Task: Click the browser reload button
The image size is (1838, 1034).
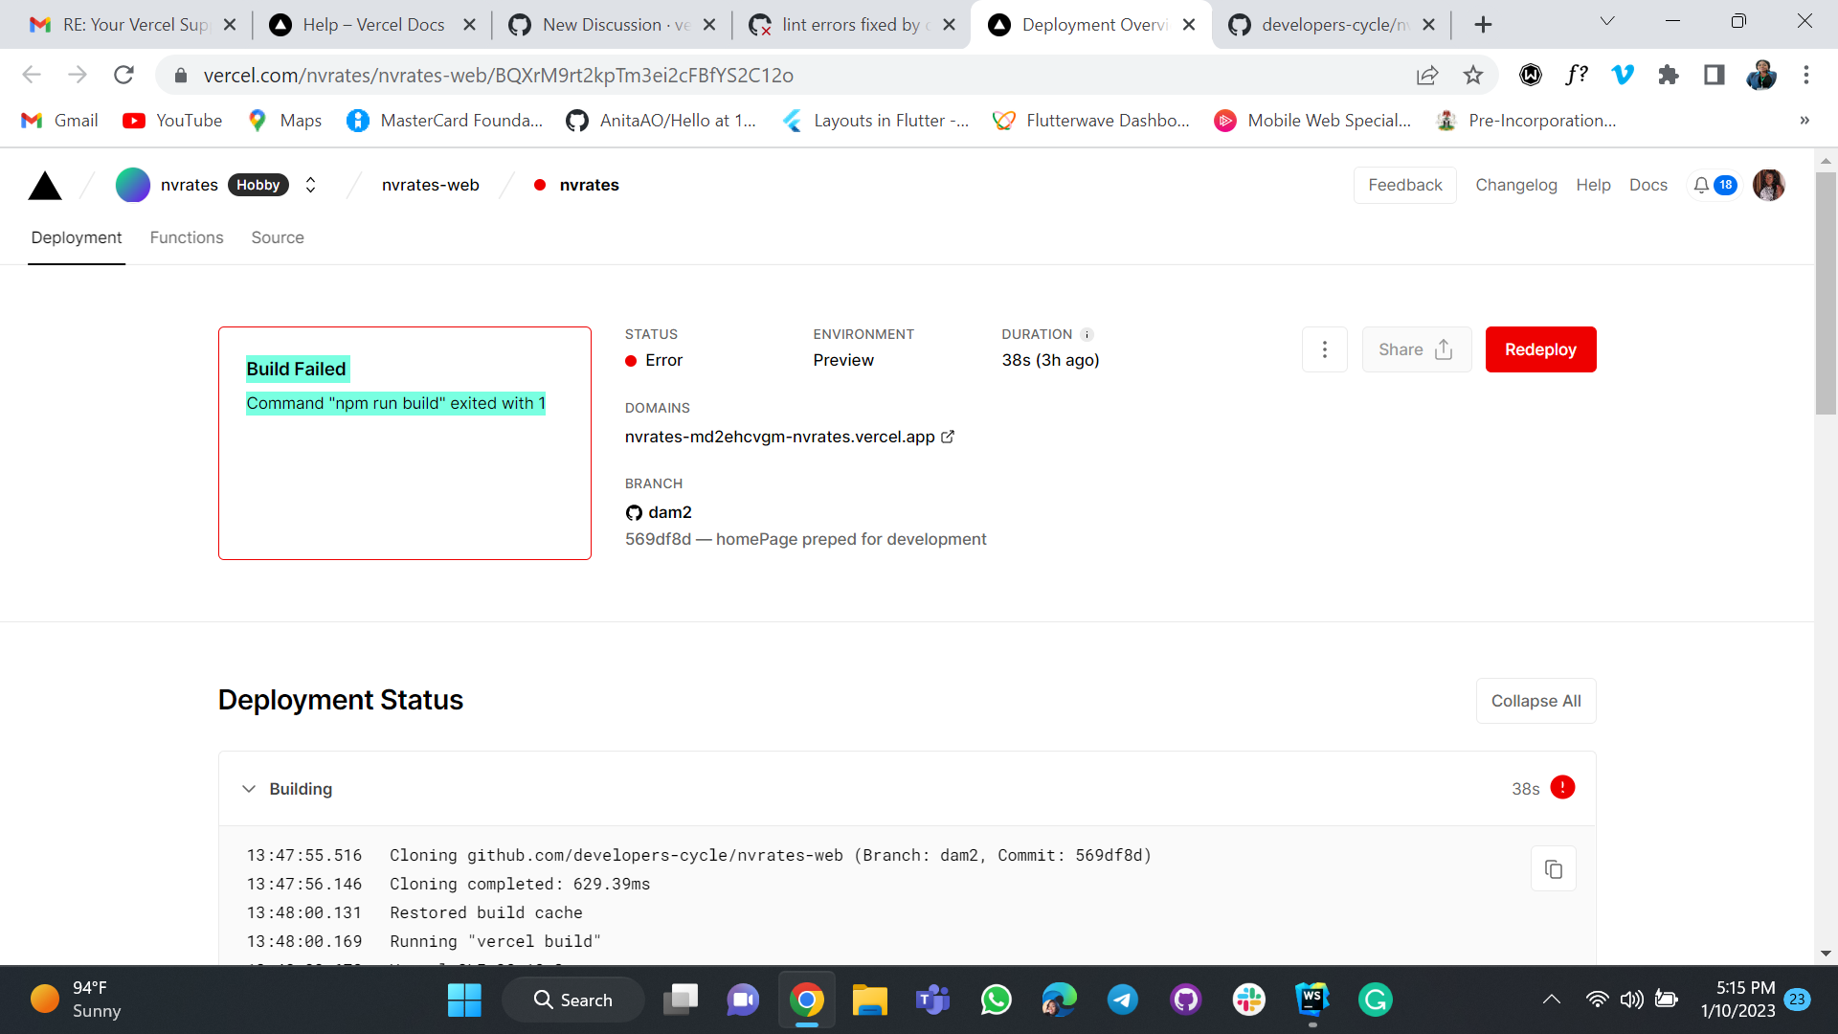Action: point(123,75)
